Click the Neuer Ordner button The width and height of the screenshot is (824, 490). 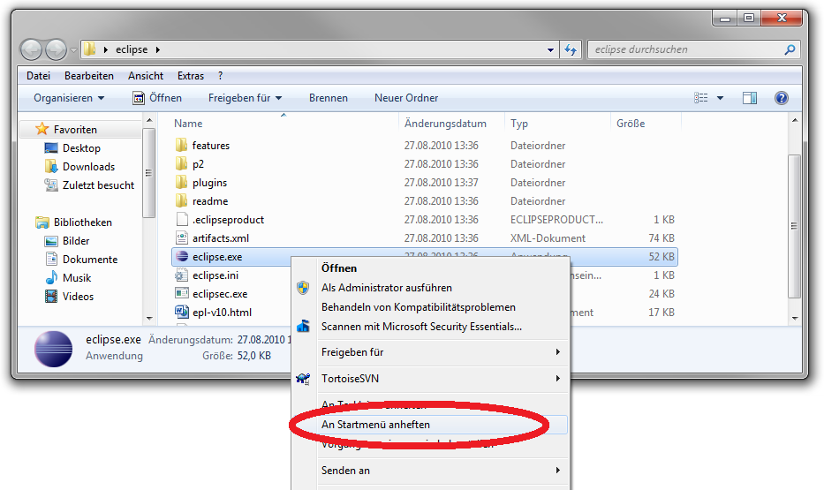[x=406, y=98]
